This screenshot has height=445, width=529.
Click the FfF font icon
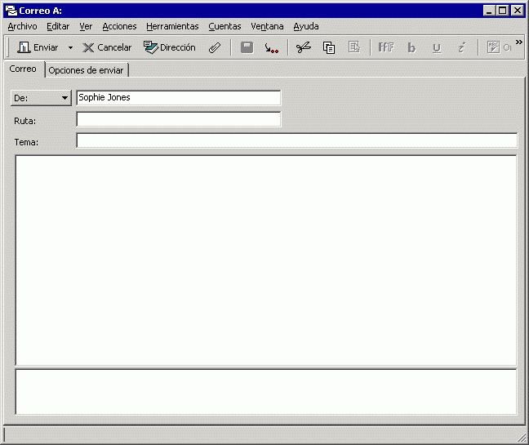click(386, 47)
